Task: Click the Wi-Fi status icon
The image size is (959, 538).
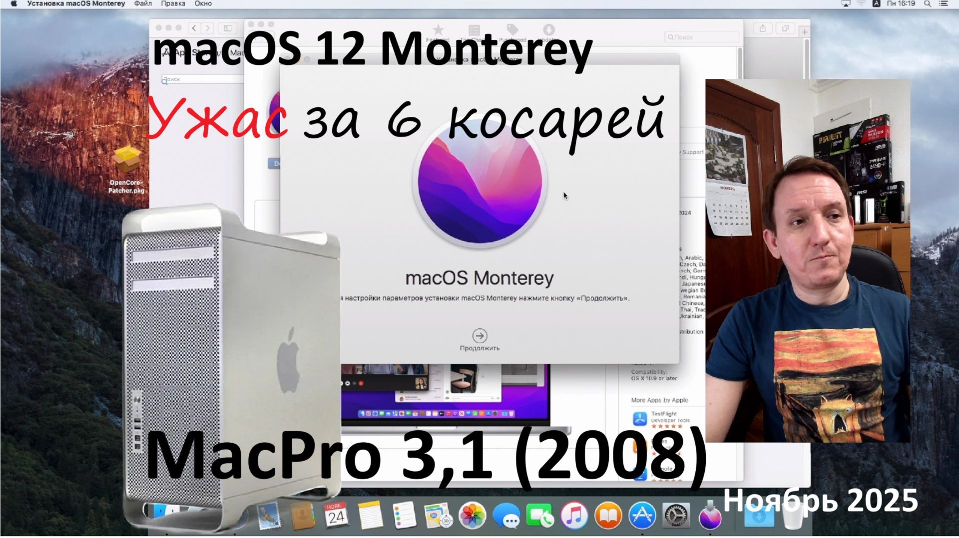Action: click(861, 3)
